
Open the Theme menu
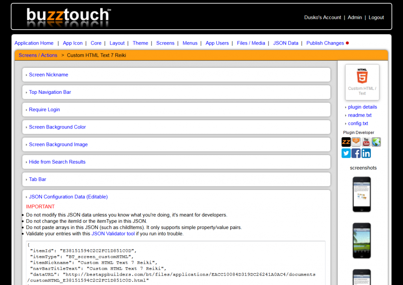pyautogui.click(x=140, y=43)
